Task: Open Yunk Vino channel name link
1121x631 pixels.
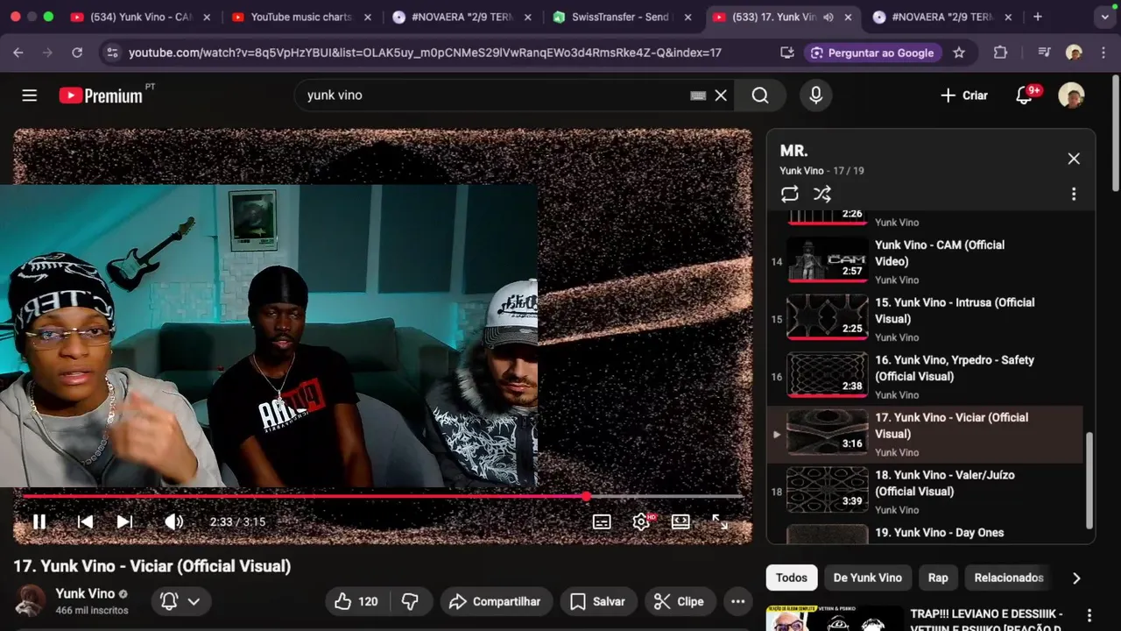Action: [85, 593]
